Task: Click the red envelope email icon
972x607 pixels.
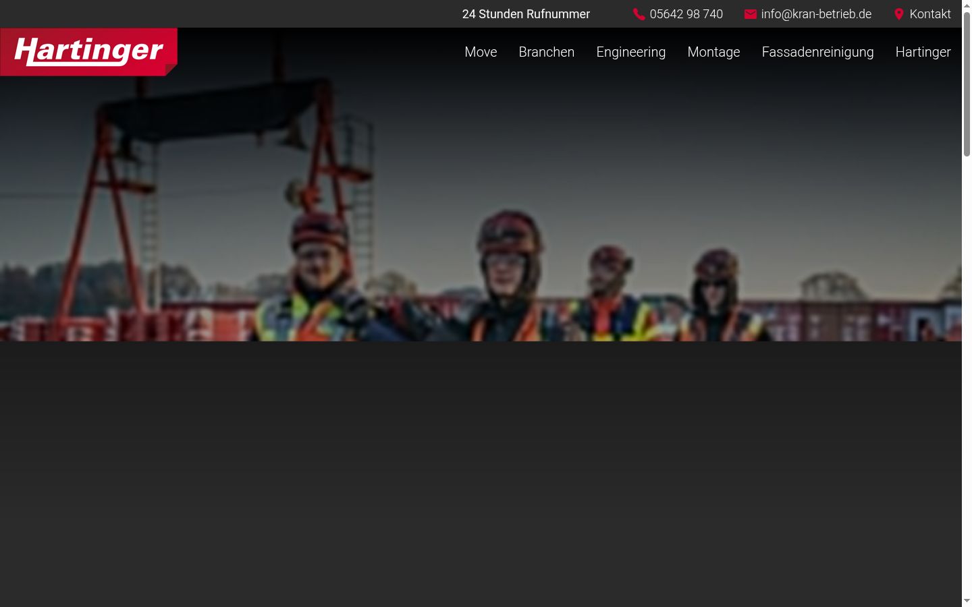Action: [x=750, y=14]
